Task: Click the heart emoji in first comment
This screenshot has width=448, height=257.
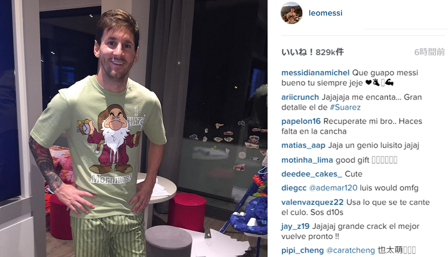Action: click(x=369, y=83)
